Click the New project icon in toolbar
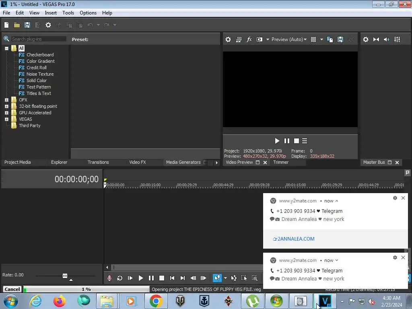Viewport: 412px width, 309px height. (6, 25)
